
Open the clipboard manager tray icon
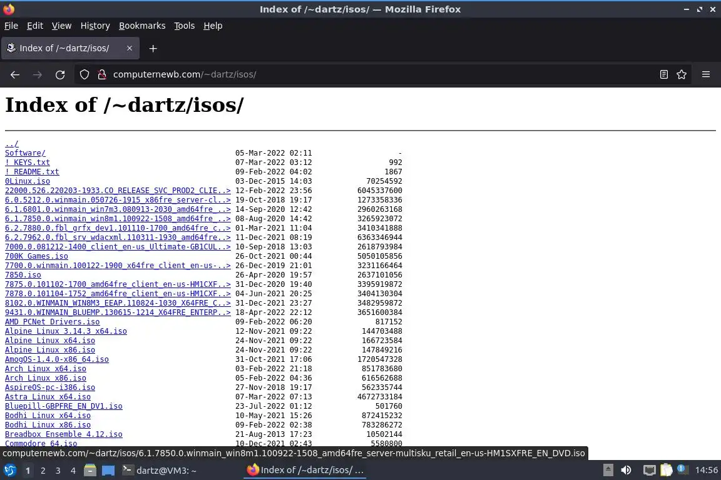click(667, 471)
